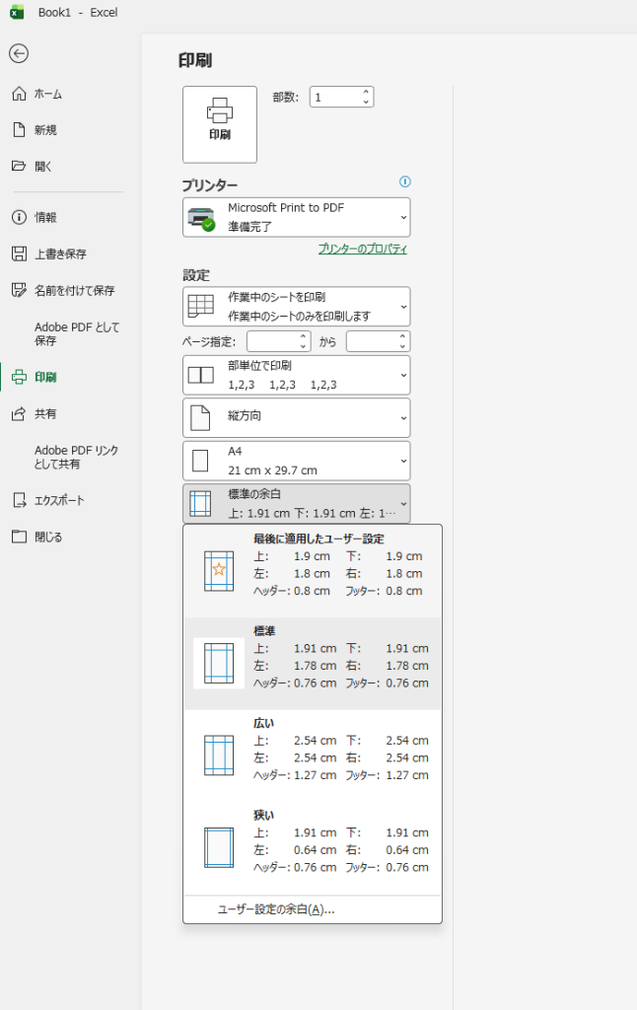Screen dimensions: 637x1010
Task: Click the sheet grid icon in settings
Action: 201,306
